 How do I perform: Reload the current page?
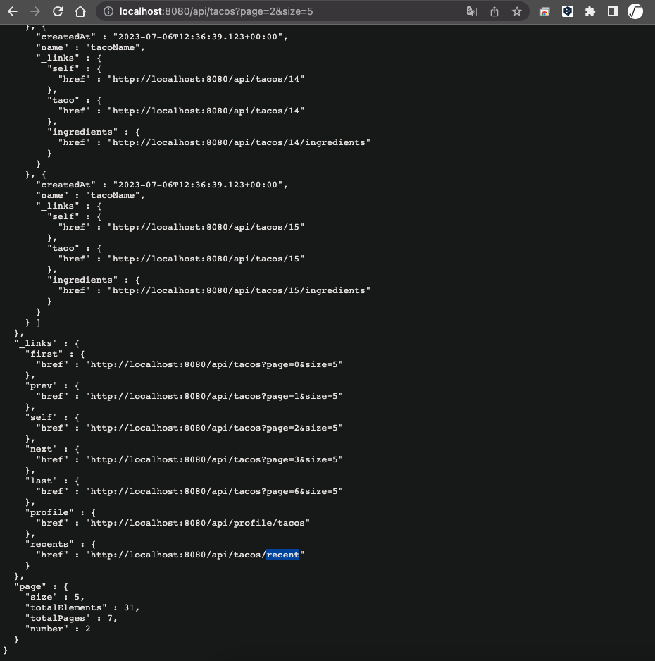(58, 11)
